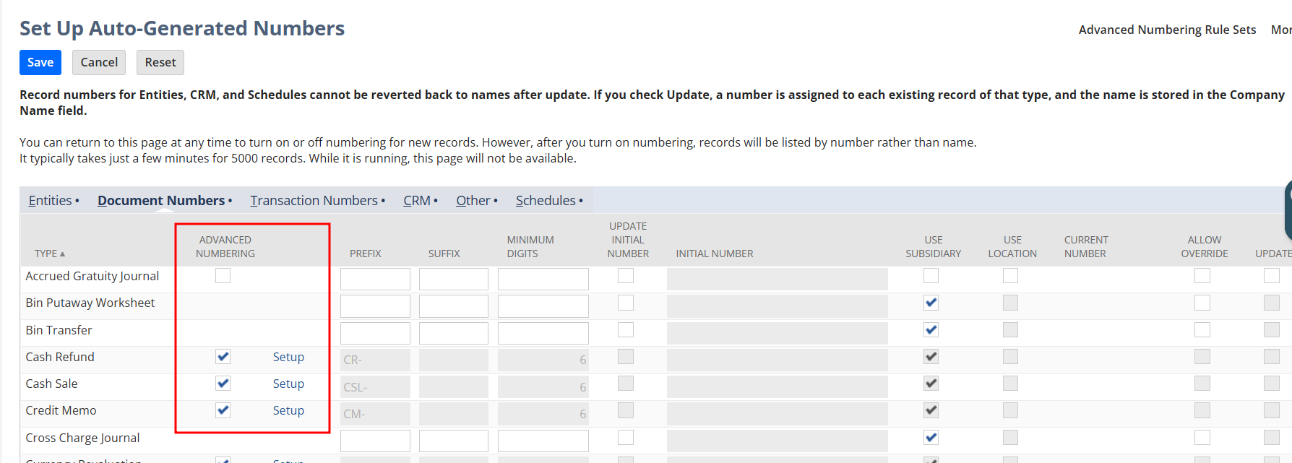Screen dimensions: 1292x463
Task: Select the CRM tab
Action: pyautogui.click(x=417, y=201)
